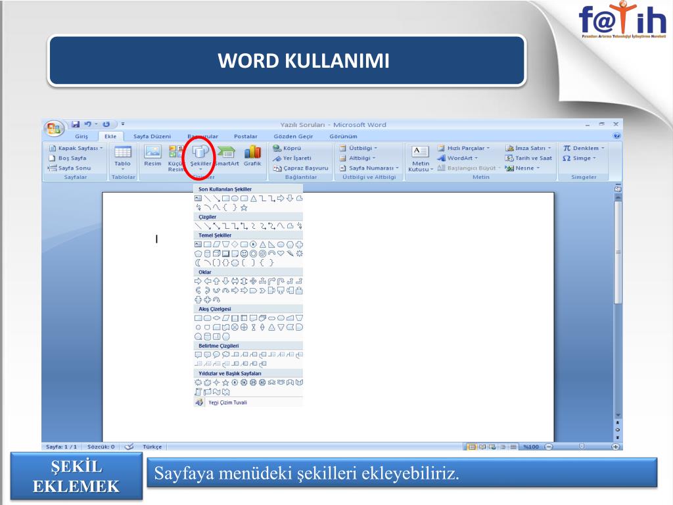Pick the cube shape in Temel Şekiller
This screenshot has height=505, width=673.
(216, 253)
